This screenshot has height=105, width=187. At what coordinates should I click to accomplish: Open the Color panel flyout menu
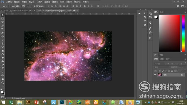(x=185, y=12)
